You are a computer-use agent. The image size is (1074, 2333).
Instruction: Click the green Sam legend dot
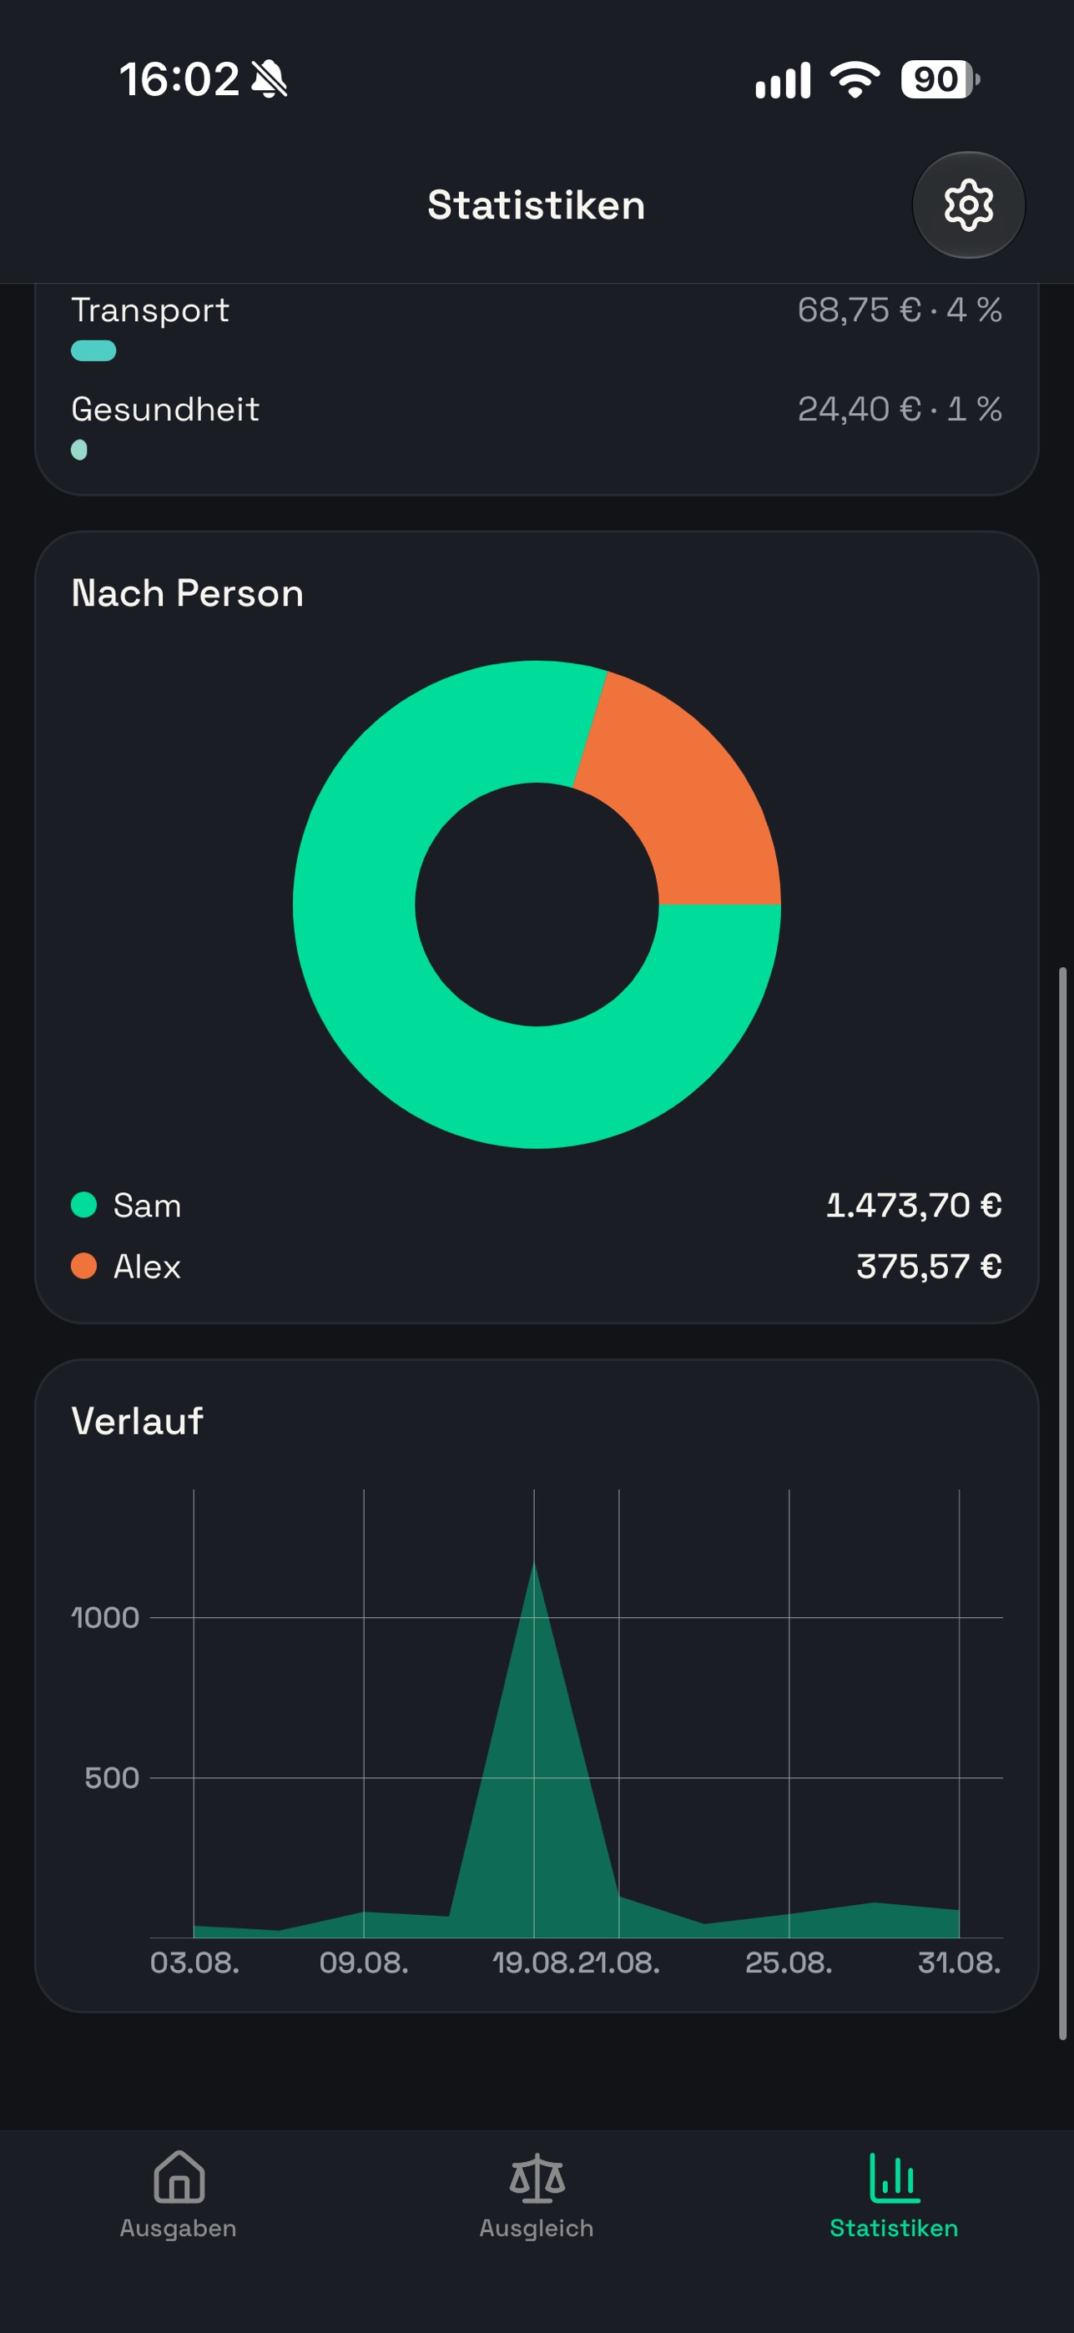click(x=84, y=1206)
